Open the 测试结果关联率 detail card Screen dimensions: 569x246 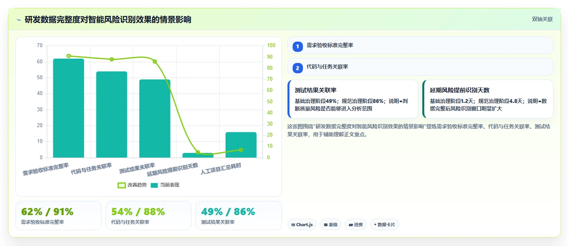point(353,99)
